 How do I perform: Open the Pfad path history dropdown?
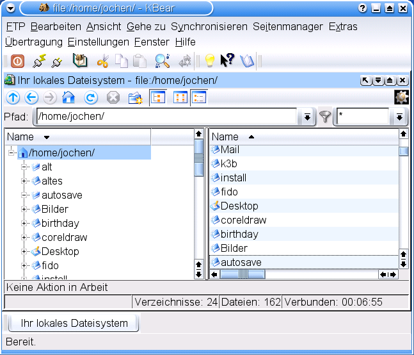coord(307,117)
